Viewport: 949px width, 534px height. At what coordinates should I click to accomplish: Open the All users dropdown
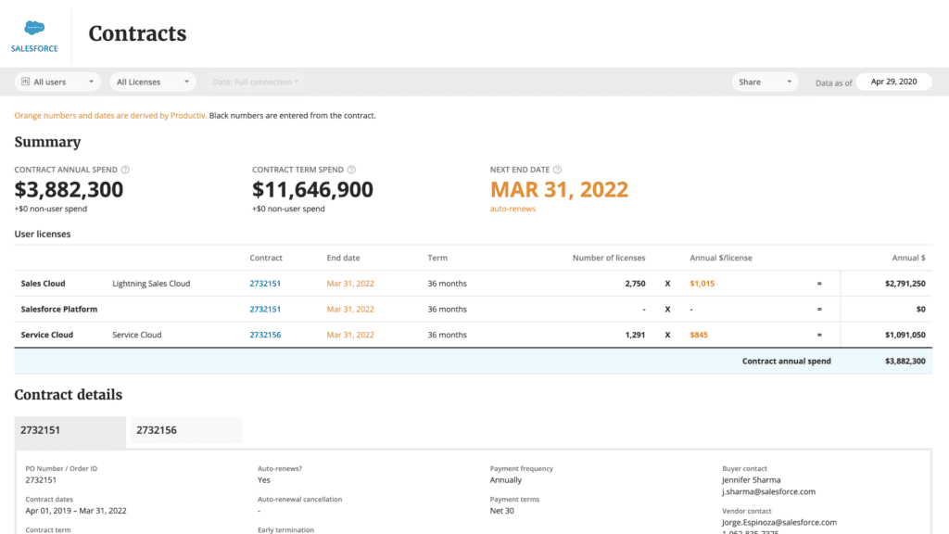(x=57, y=82)
